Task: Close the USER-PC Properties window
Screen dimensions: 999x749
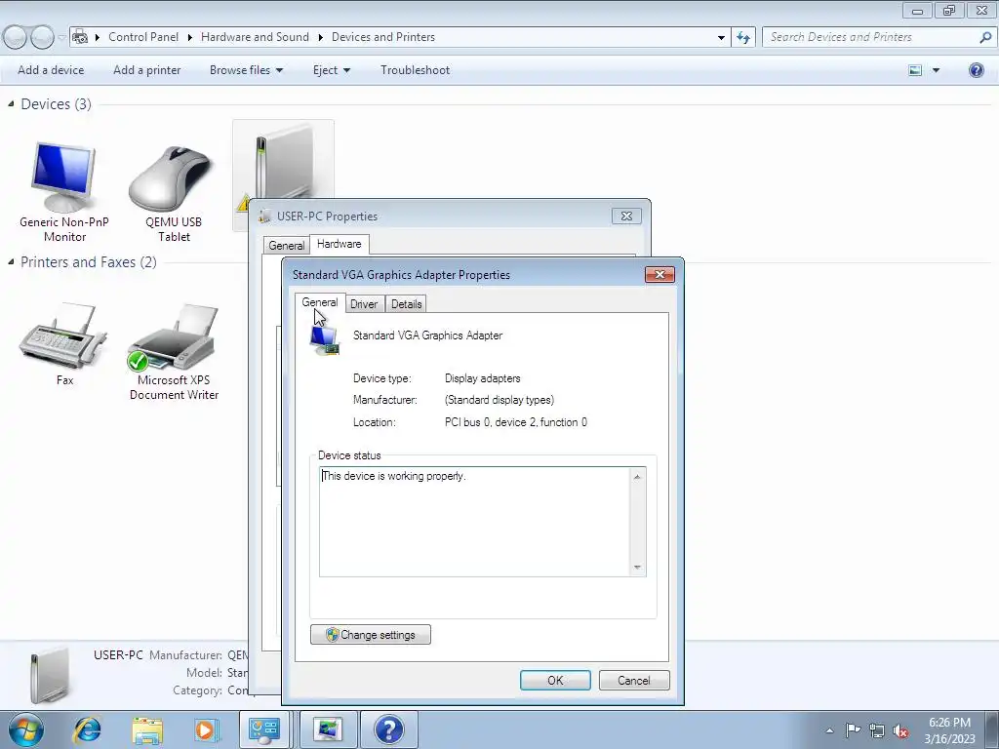Action: 626,216
